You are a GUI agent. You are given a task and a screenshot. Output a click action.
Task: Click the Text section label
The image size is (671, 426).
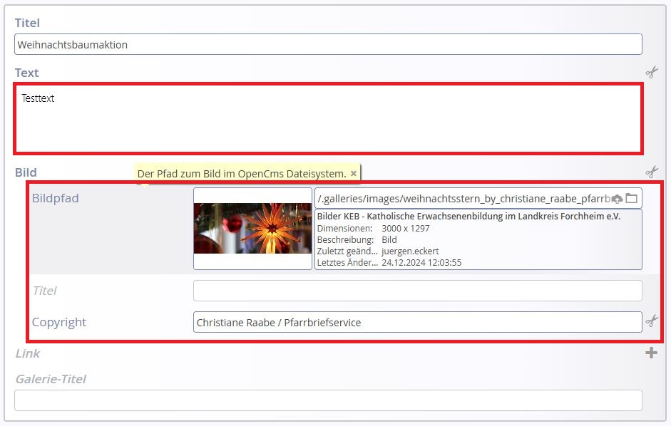27,73
